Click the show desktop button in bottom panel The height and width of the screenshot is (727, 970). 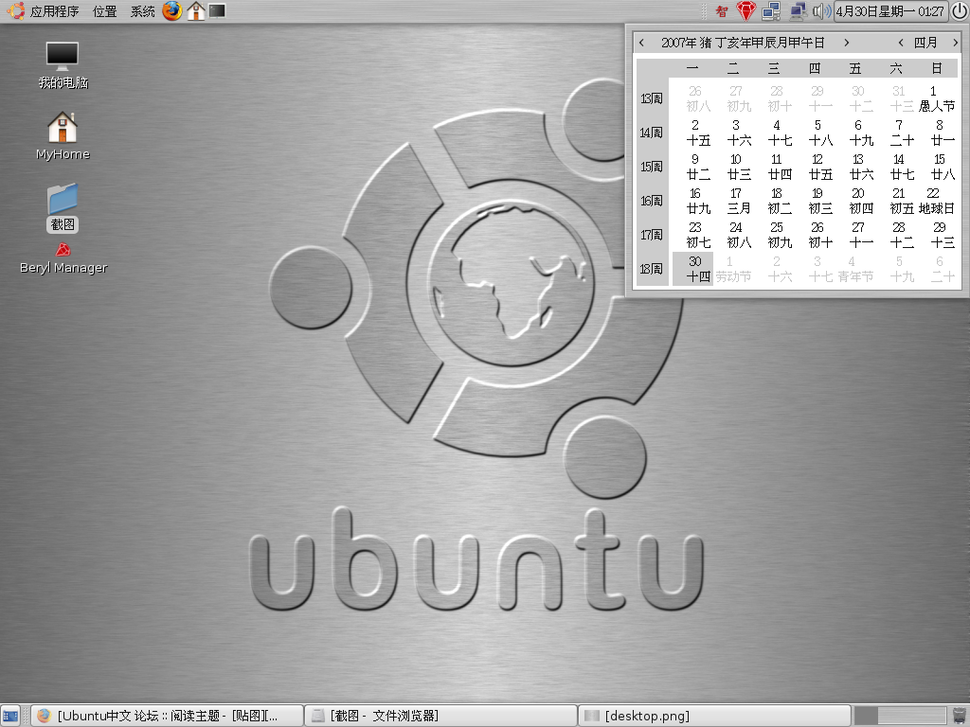(10, 716)
